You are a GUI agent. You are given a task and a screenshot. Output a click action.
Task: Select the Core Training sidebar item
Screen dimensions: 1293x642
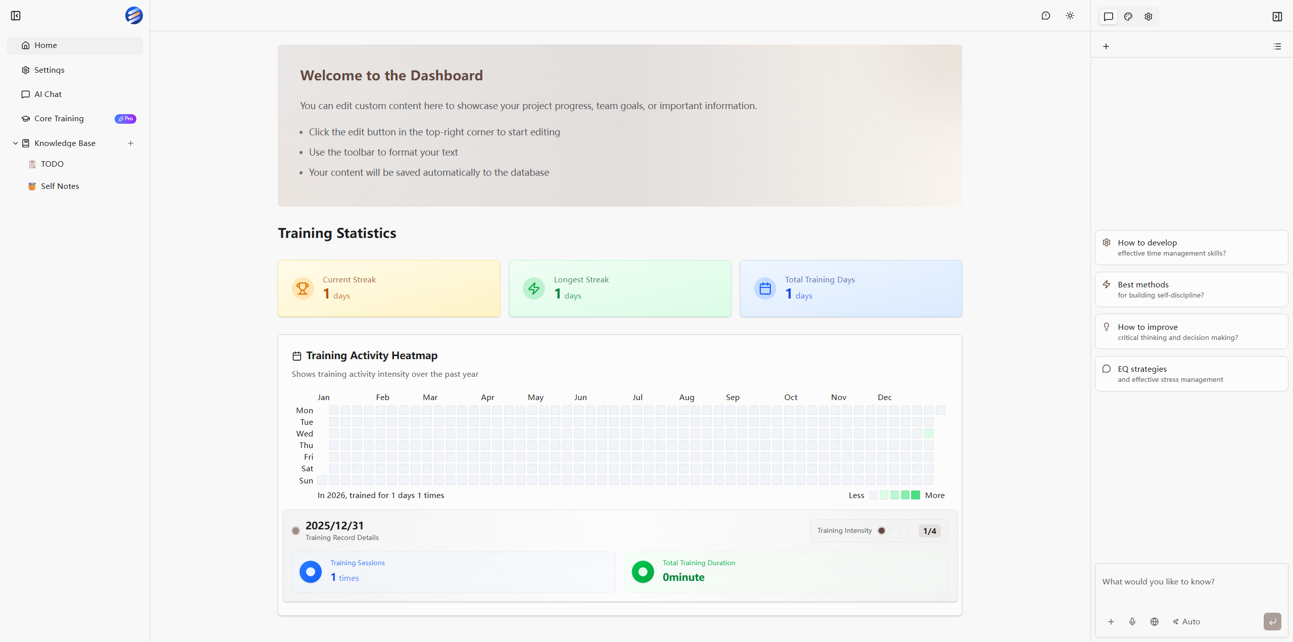coord(59,118)
